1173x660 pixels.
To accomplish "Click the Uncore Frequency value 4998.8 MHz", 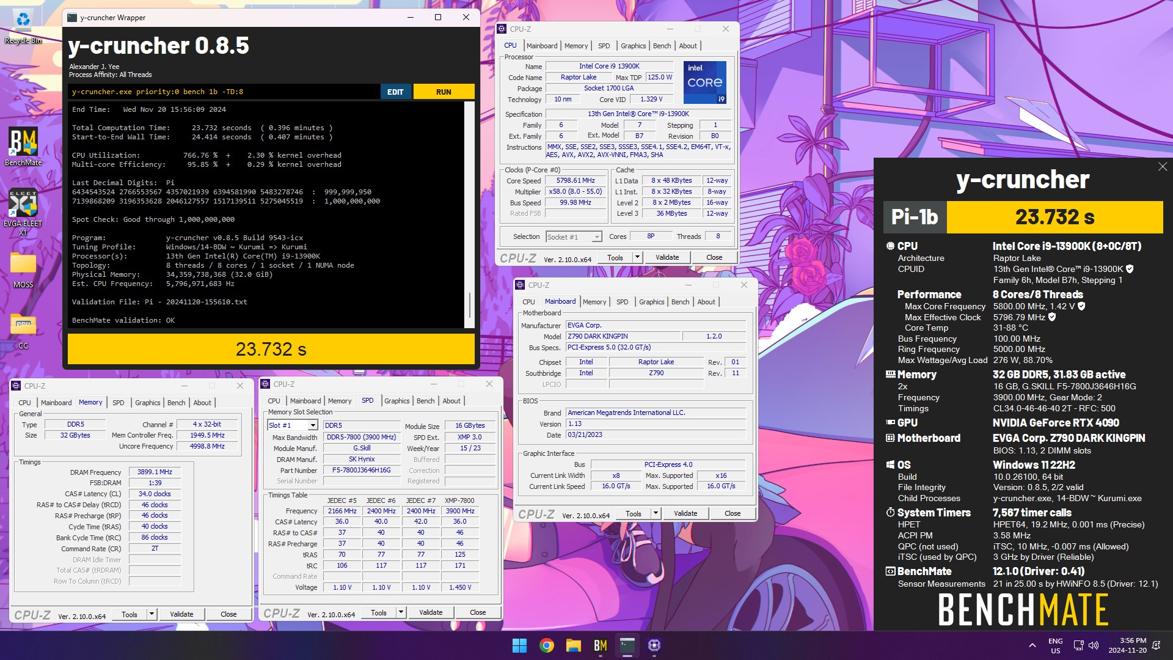I will (207, 447).
